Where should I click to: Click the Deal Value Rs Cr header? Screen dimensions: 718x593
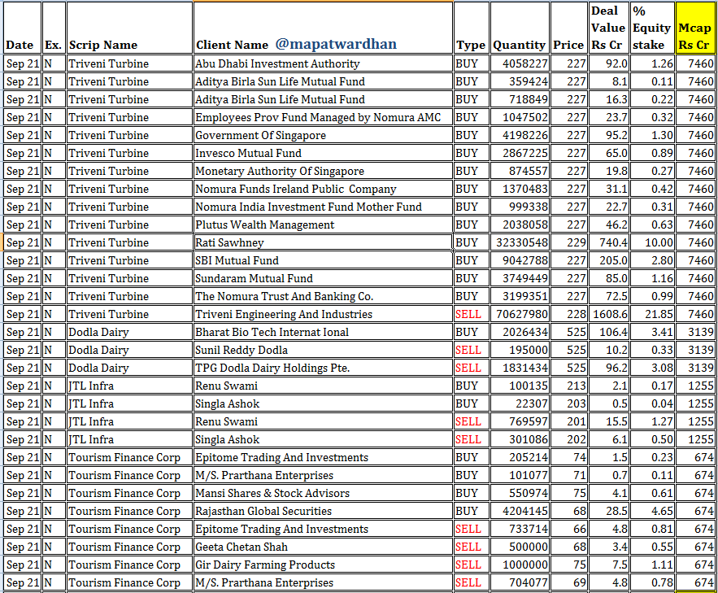[608, 28]
